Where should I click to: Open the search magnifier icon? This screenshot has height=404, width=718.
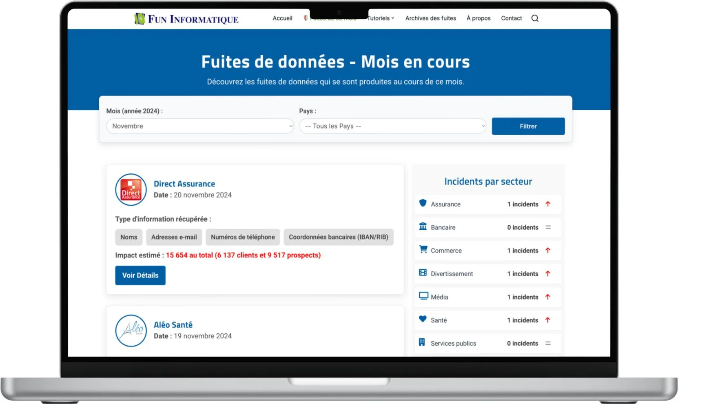tap(535, 18)
